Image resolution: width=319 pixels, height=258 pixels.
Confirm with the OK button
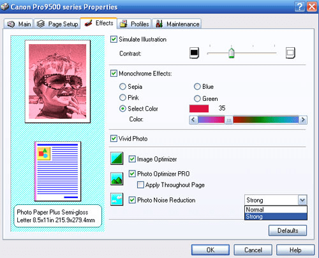[211, 250]
